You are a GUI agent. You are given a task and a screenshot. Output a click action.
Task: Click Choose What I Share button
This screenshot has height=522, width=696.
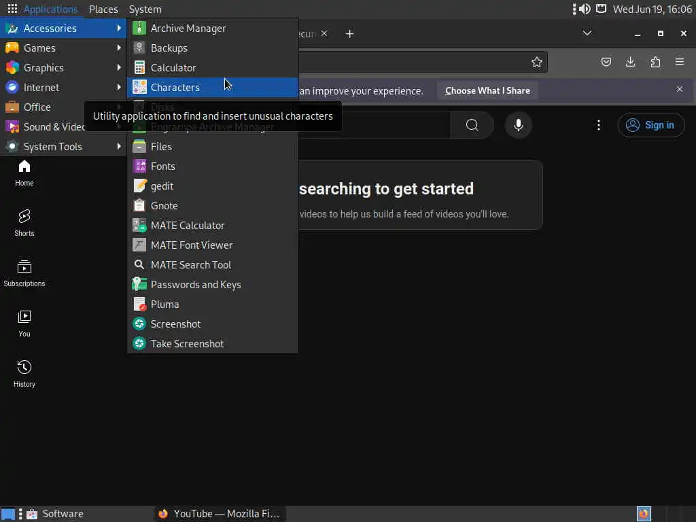point(487,90)
